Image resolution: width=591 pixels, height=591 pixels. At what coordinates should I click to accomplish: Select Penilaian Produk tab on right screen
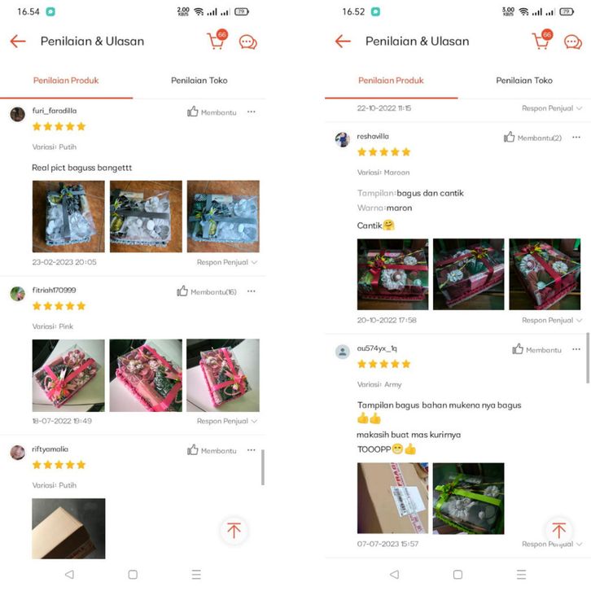(x=391, y=81)
